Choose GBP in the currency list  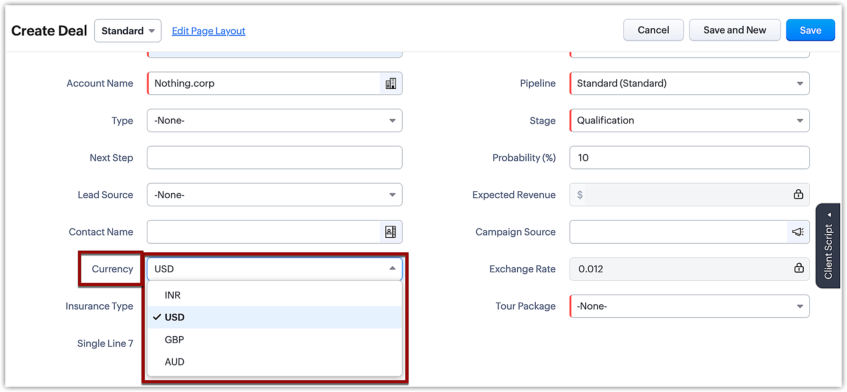point(174,340)
